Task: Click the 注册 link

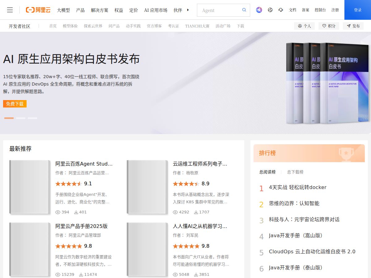Action: pyautogui.click(x=335, y=10)
